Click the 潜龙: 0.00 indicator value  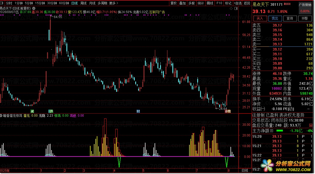click(x=31, y=115)
